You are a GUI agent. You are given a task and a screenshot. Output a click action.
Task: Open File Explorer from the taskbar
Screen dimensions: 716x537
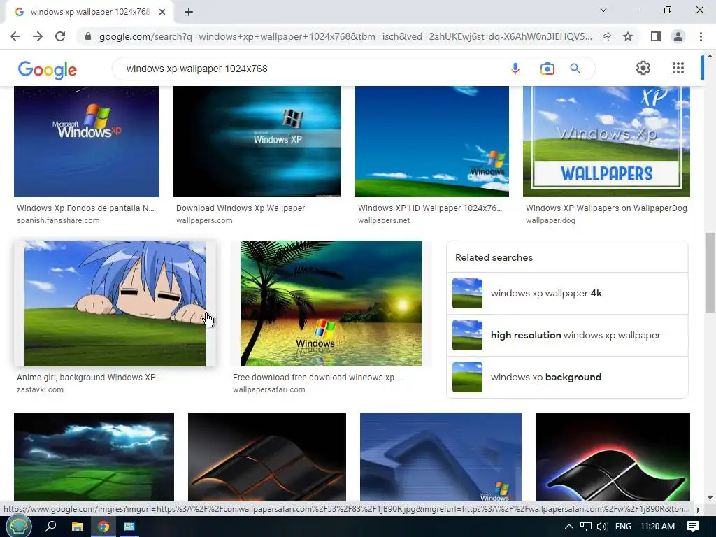78,527
